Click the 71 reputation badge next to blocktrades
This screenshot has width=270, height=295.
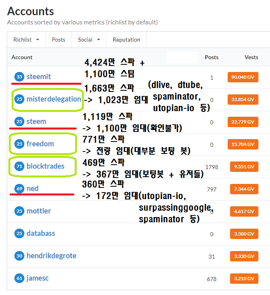[x=19, y=166]
